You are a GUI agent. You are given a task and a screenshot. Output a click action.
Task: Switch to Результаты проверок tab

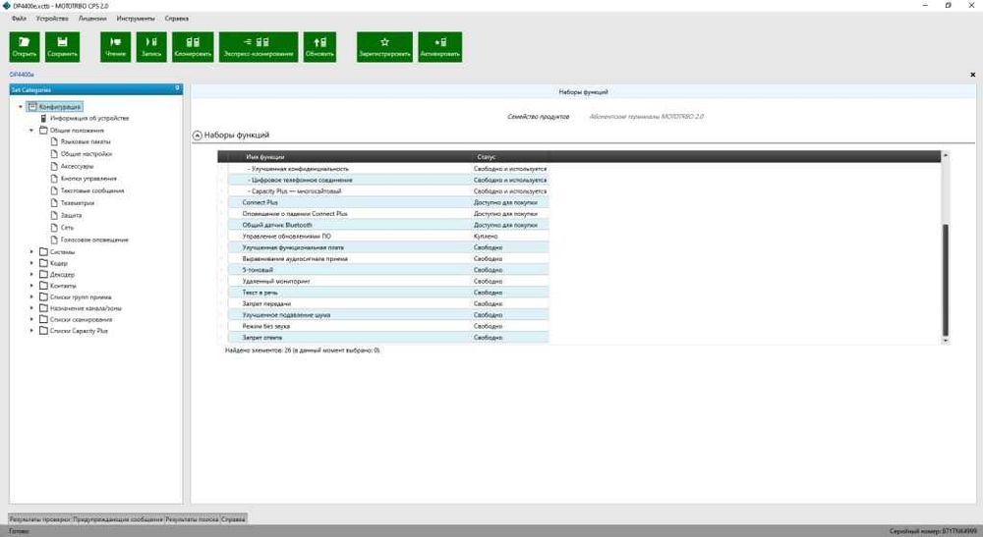coord(39,519)
